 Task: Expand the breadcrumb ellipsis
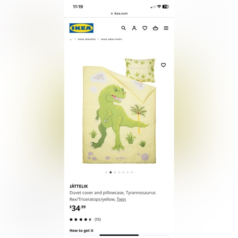click(x=71, y=39)
